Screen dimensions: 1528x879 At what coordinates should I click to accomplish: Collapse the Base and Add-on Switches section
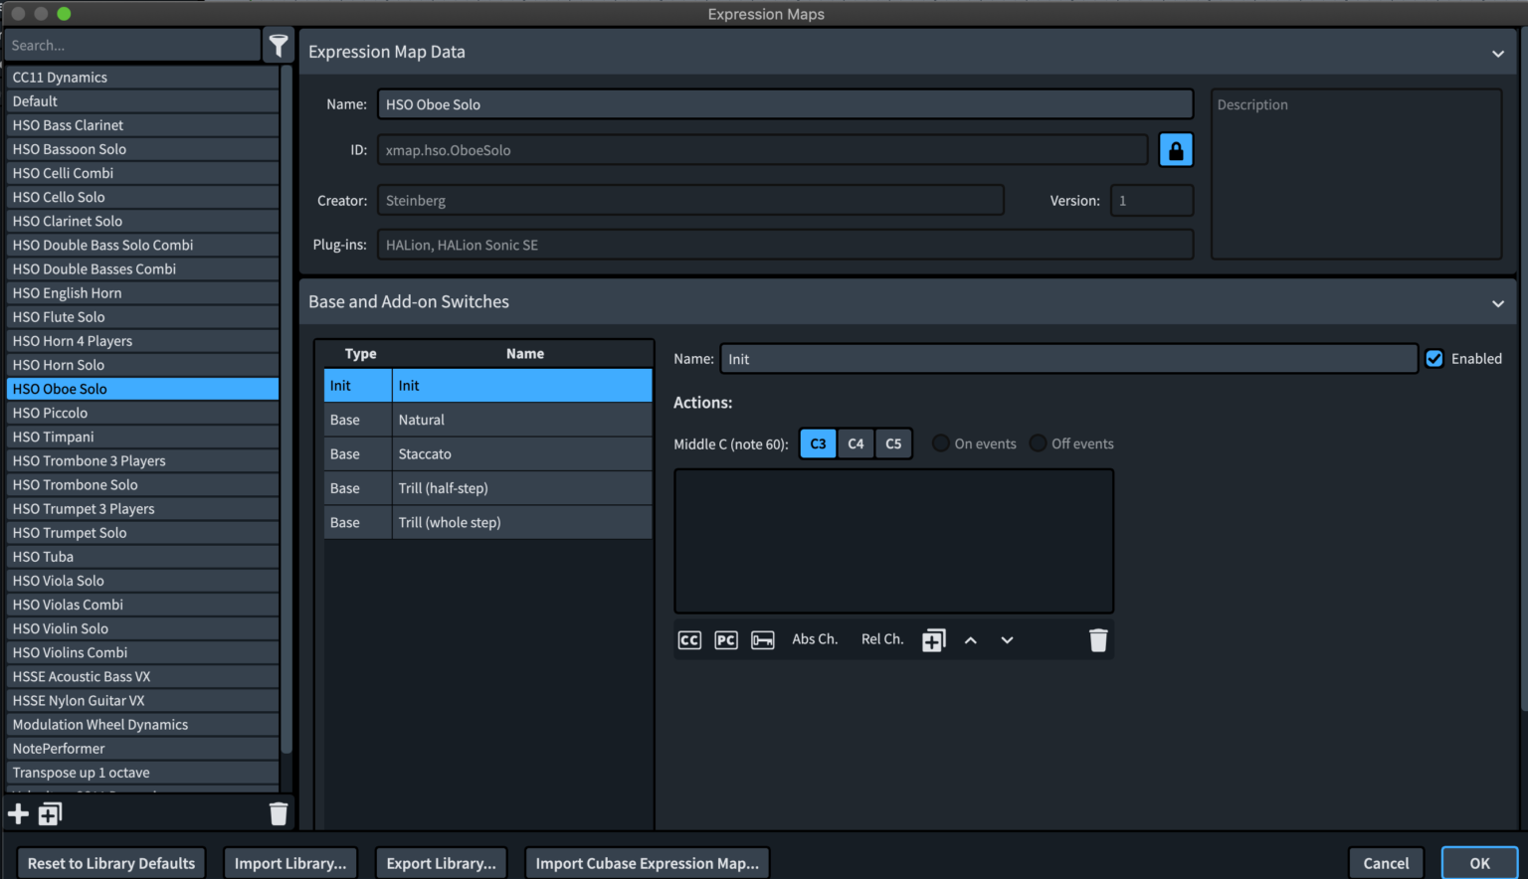[1497, 303]
